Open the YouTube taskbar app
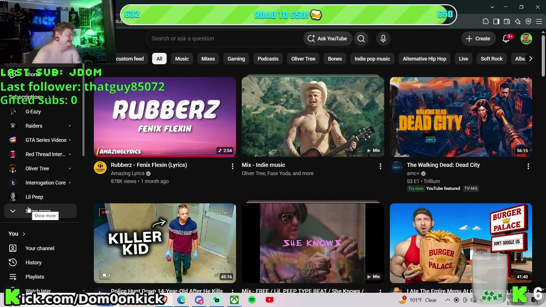546x307 pixels. [270, 300]
